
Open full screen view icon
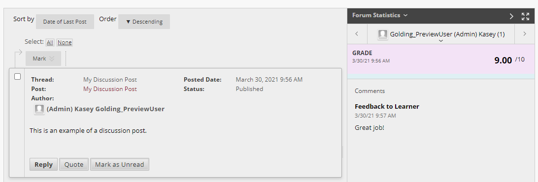click(525, 16)
